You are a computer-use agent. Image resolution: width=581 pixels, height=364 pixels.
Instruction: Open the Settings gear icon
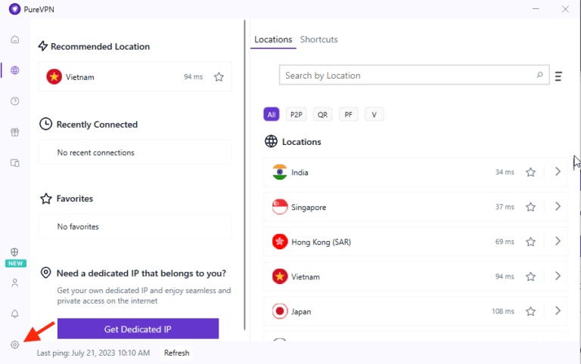15,344
